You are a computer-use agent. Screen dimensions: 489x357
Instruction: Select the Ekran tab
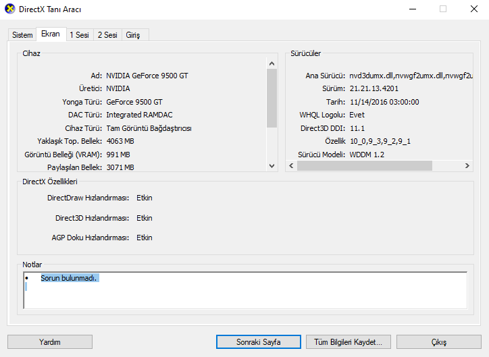pyautogui.click(x=51, y=34)
